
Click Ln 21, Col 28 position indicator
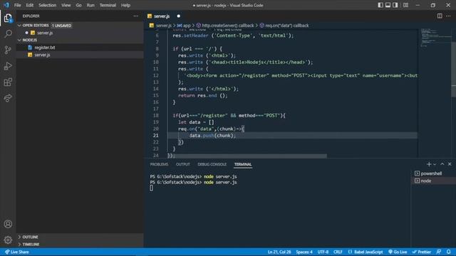pos(279,252)
